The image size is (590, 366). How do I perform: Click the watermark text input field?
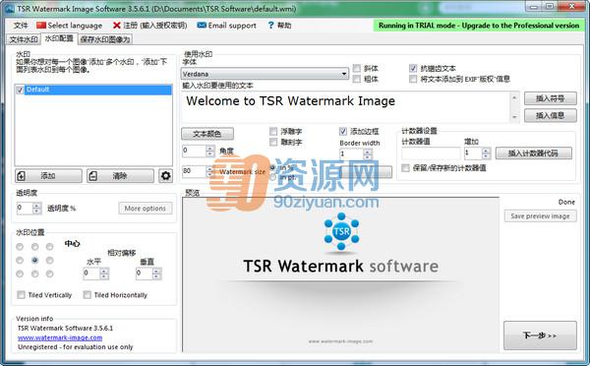coord(346,107)
